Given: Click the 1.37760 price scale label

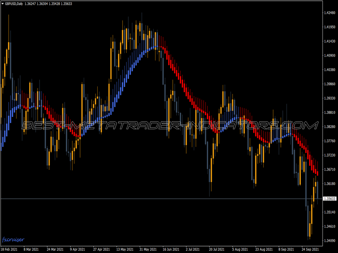Looking at the screenshot, I should pos(330,141).
